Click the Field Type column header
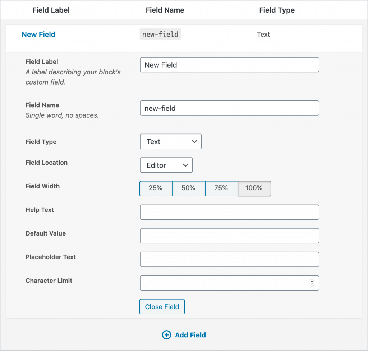This screenshot has width=368, height=351. click(x=277, y=10)
